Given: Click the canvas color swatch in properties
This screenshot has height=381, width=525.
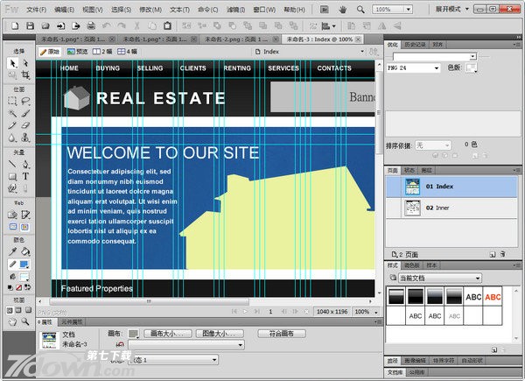Looking at the screenshot, I should (x=133, y=334).
